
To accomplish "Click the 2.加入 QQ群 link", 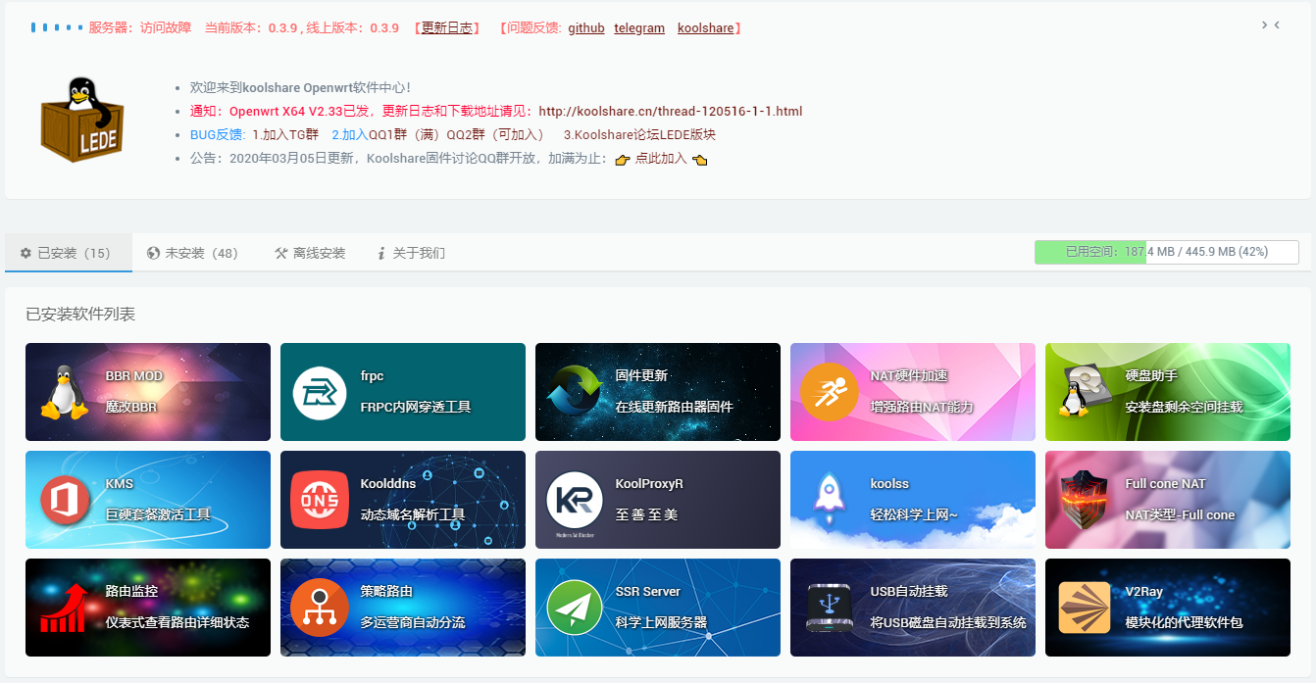I will click(x=349, y=135).
